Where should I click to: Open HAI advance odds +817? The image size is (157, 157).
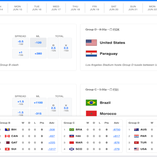(117, 136)
